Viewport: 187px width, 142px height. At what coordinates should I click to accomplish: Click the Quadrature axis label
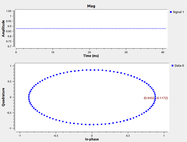tap(3, 97)
